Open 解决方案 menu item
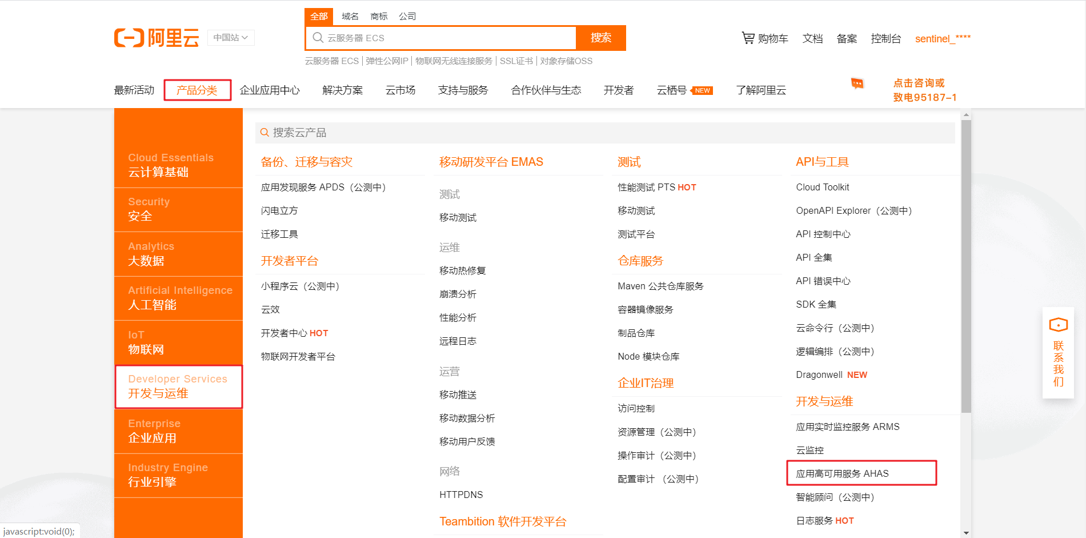The image size is (1086, 538). pos(343,90)
